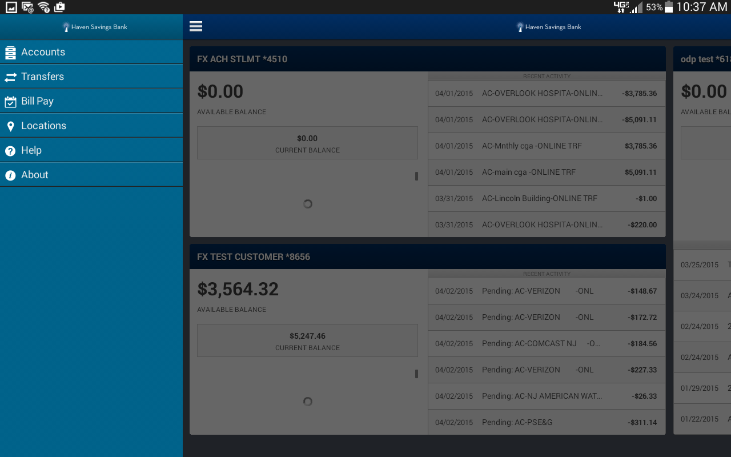
Task: Select the -$220.00 Overlook Hospital transaction
Action: 547,225
